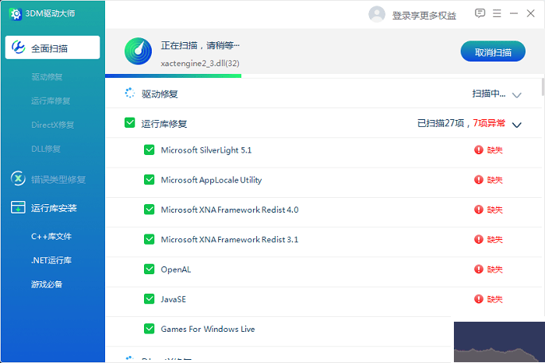Click the user avatar icon
This screenshot has width=545, height=363.
[377, 14]
